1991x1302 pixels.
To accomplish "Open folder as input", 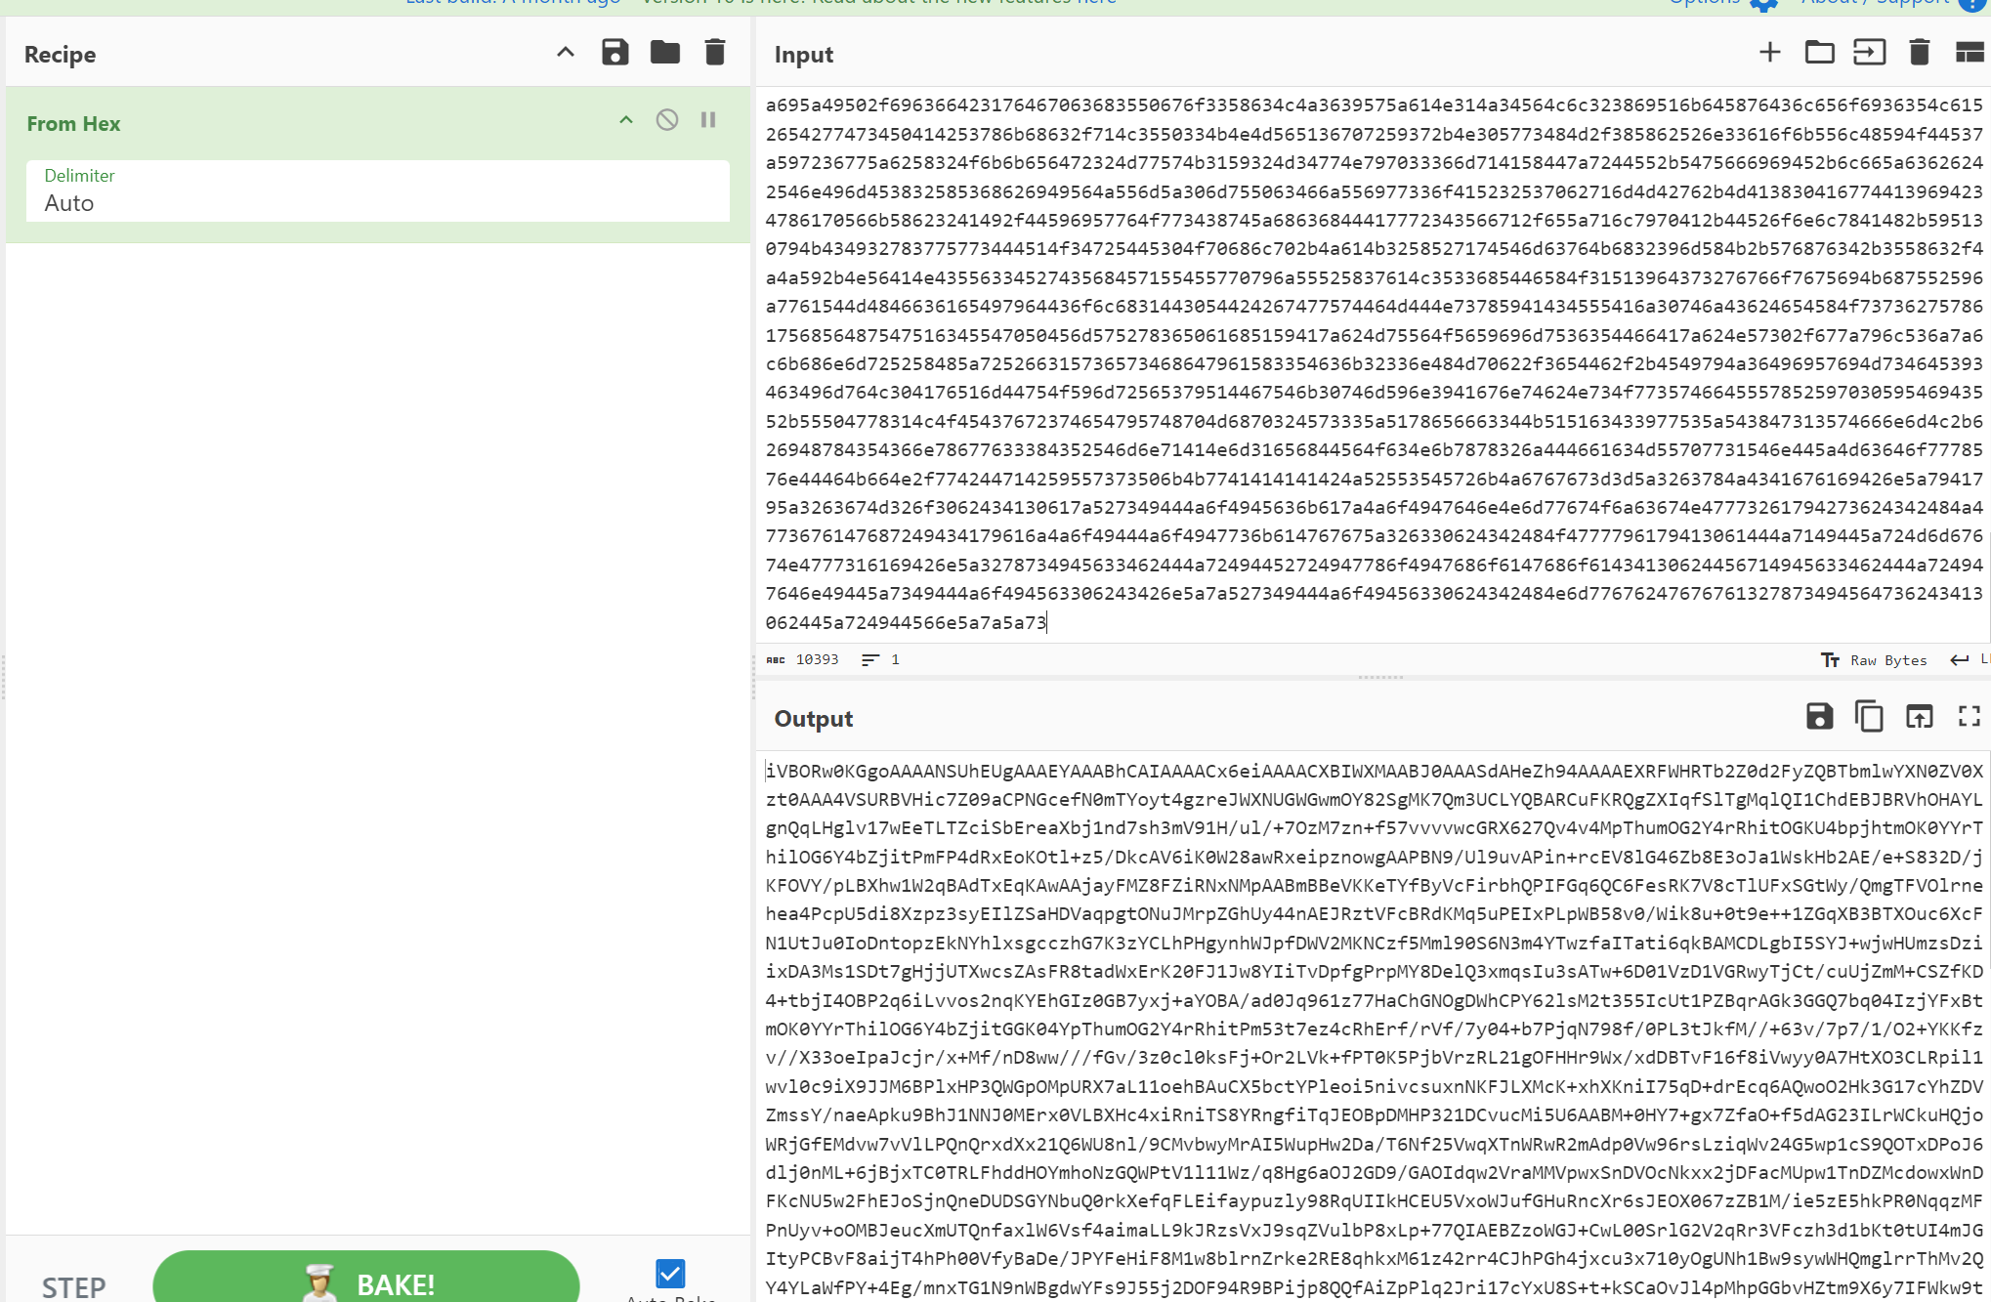I will [x=1819, y=53].
